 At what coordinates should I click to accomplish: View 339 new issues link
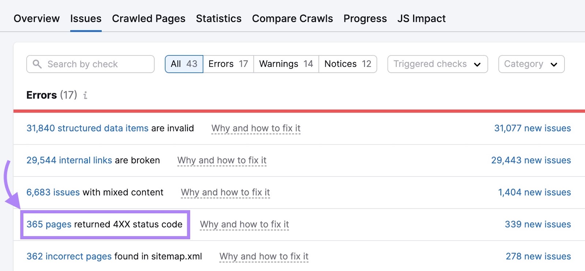[537, 224]
